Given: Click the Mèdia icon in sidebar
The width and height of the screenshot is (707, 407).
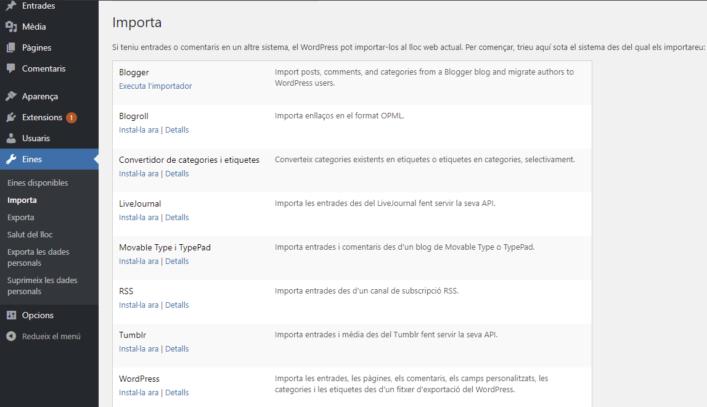Looking at the screenshot, I should coord(11,27).
